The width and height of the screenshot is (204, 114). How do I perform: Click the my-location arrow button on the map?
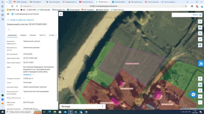200,79
